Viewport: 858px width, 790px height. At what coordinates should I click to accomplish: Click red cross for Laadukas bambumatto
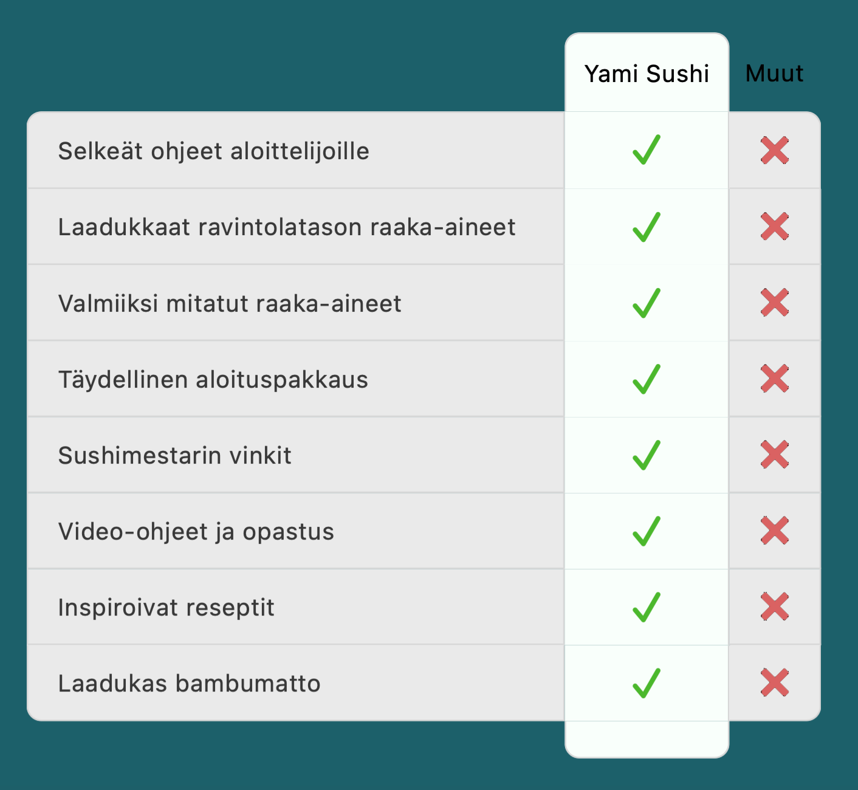pyautogui.click(x=775, y=682)
